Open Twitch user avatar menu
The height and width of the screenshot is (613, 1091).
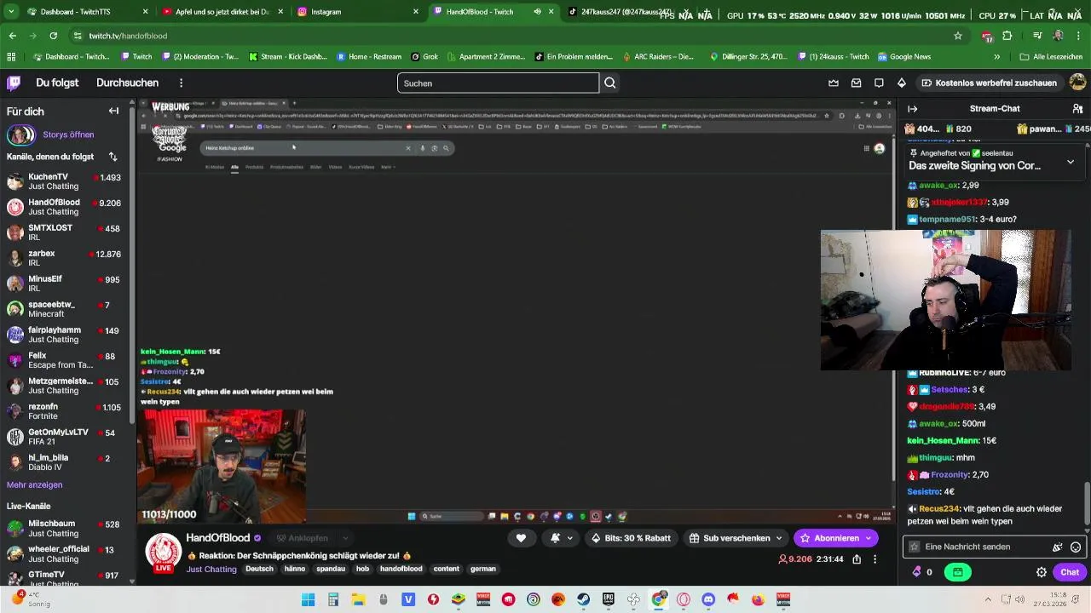[x=1077, y=83]
